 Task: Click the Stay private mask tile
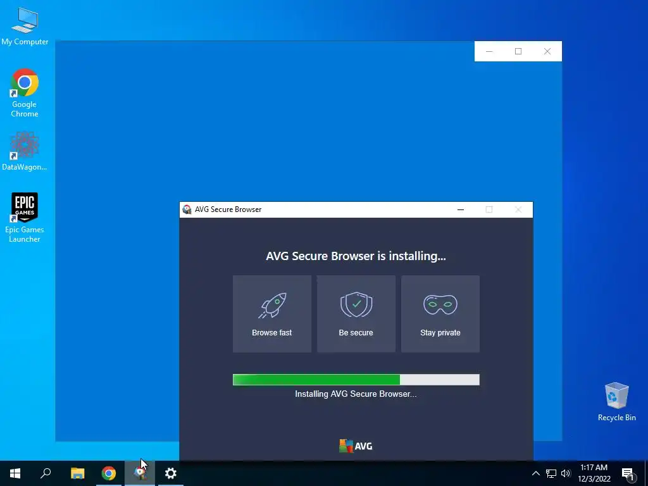[440, 314]
